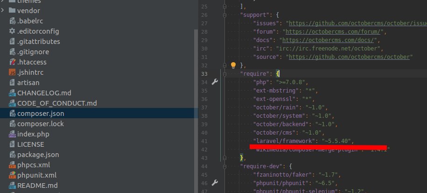
Task: Click the CODE_OF_CONDUCT.md markdown icon
Action: point(12,103)
